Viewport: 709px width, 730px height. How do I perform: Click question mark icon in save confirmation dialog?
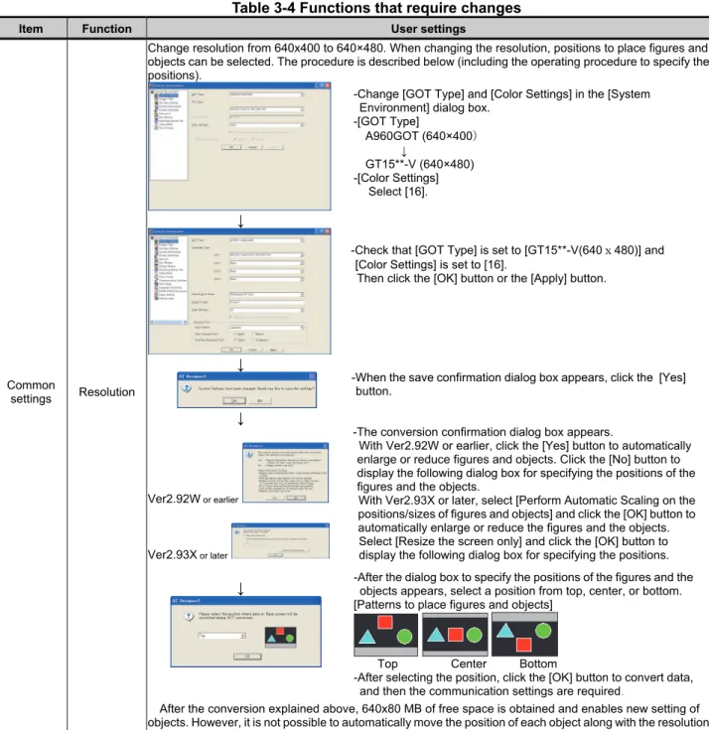click(x=187, y=388)
